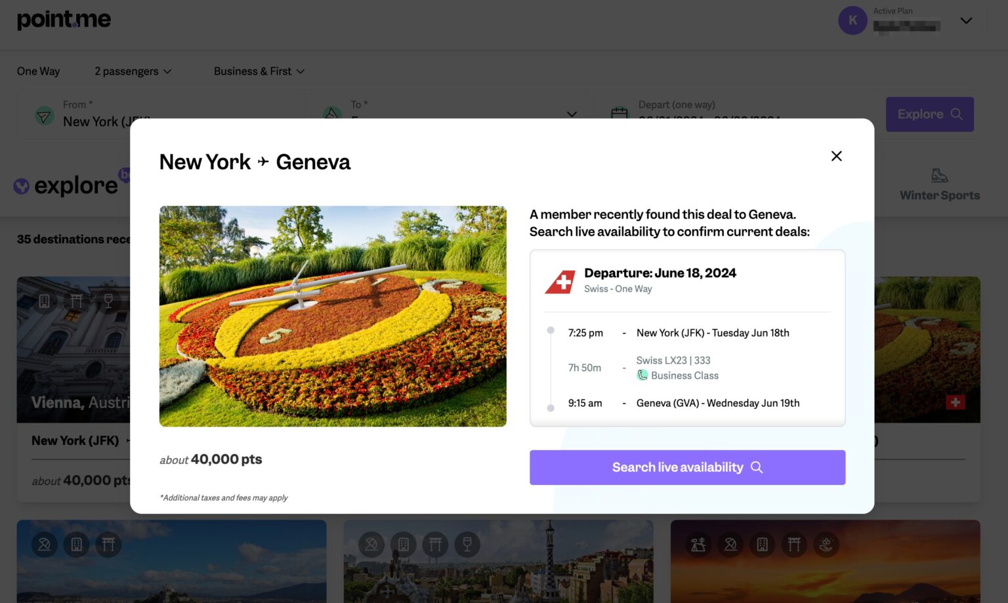Screen dimensions: 1008x603
Task: Select the One Way trip option
Action: (x=37, y=71)
